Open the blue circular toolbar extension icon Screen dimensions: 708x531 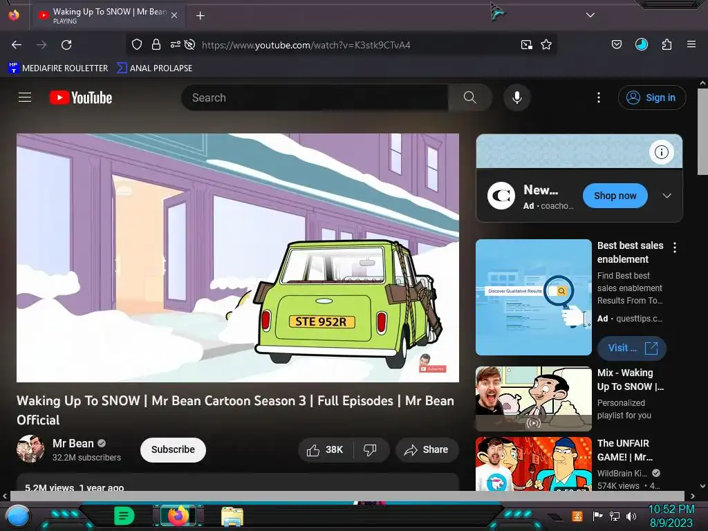click(x=642, y=45)
